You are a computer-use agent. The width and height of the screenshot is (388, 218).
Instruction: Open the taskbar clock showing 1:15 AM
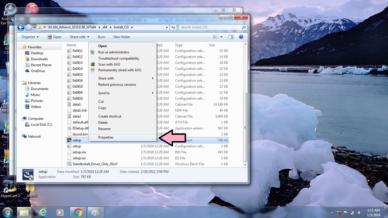(373, 213)
